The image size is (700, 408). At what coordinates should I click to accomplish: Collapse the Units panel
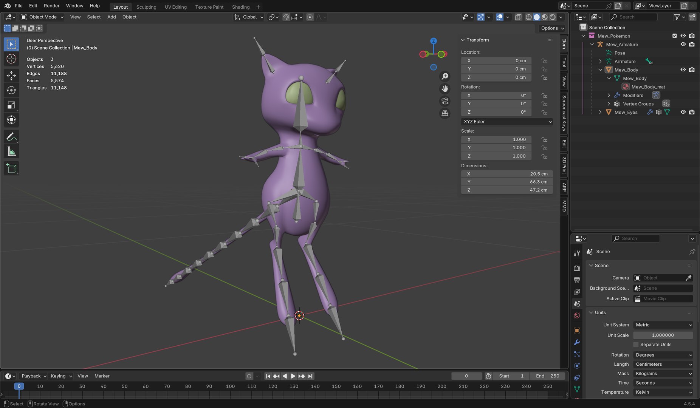pos(591,312)
